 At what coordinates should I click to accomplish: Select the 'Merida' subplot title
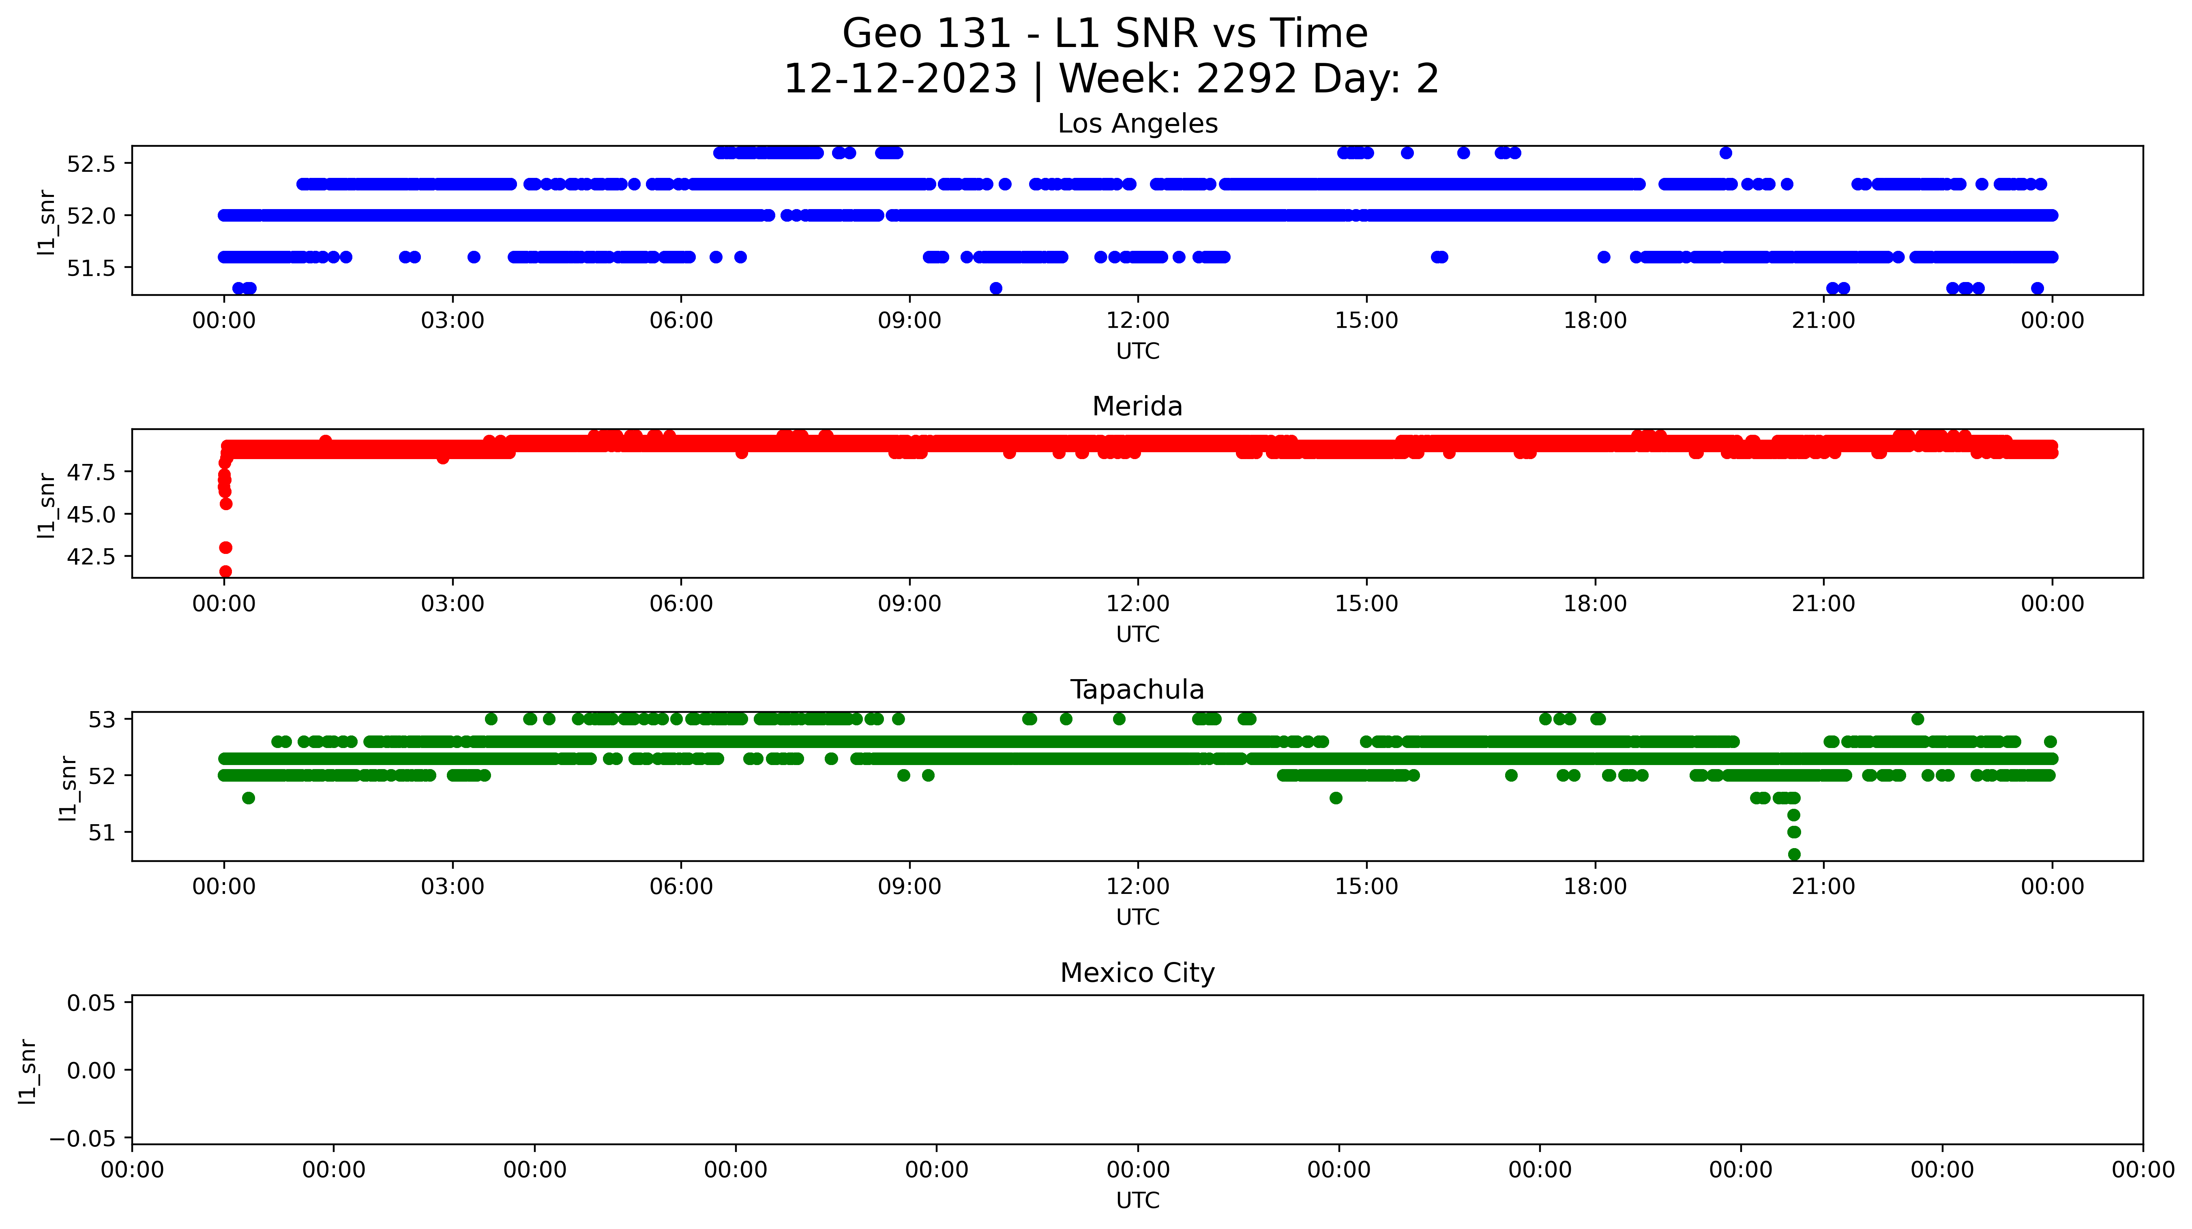(x=1138, y=406)
